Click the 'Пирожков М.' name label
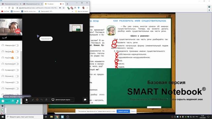 [x=46, y=39]
